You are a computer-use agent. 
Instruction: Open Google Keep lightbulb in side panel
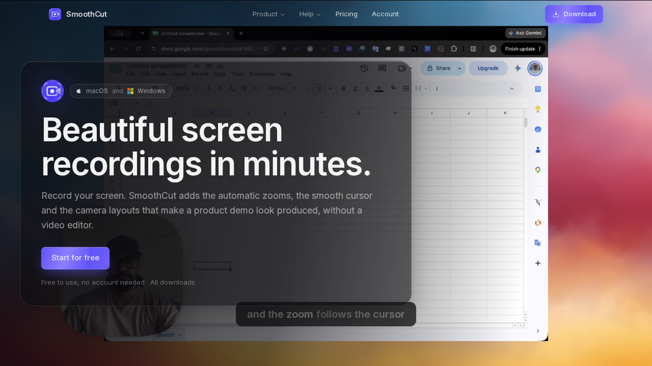coord(538,109)
